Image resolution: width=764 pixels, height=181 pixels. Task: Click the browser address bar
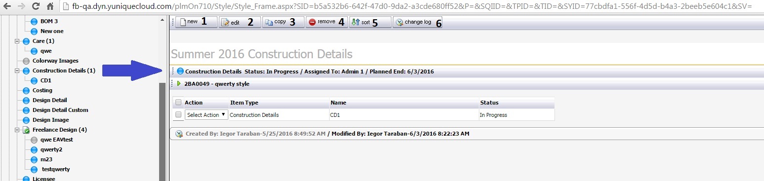coord(412,6)
